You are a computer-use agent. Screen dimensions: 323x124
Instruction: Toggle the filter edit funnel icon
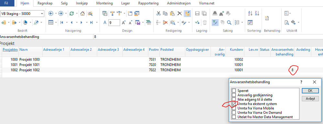click(x=215, y=22)
